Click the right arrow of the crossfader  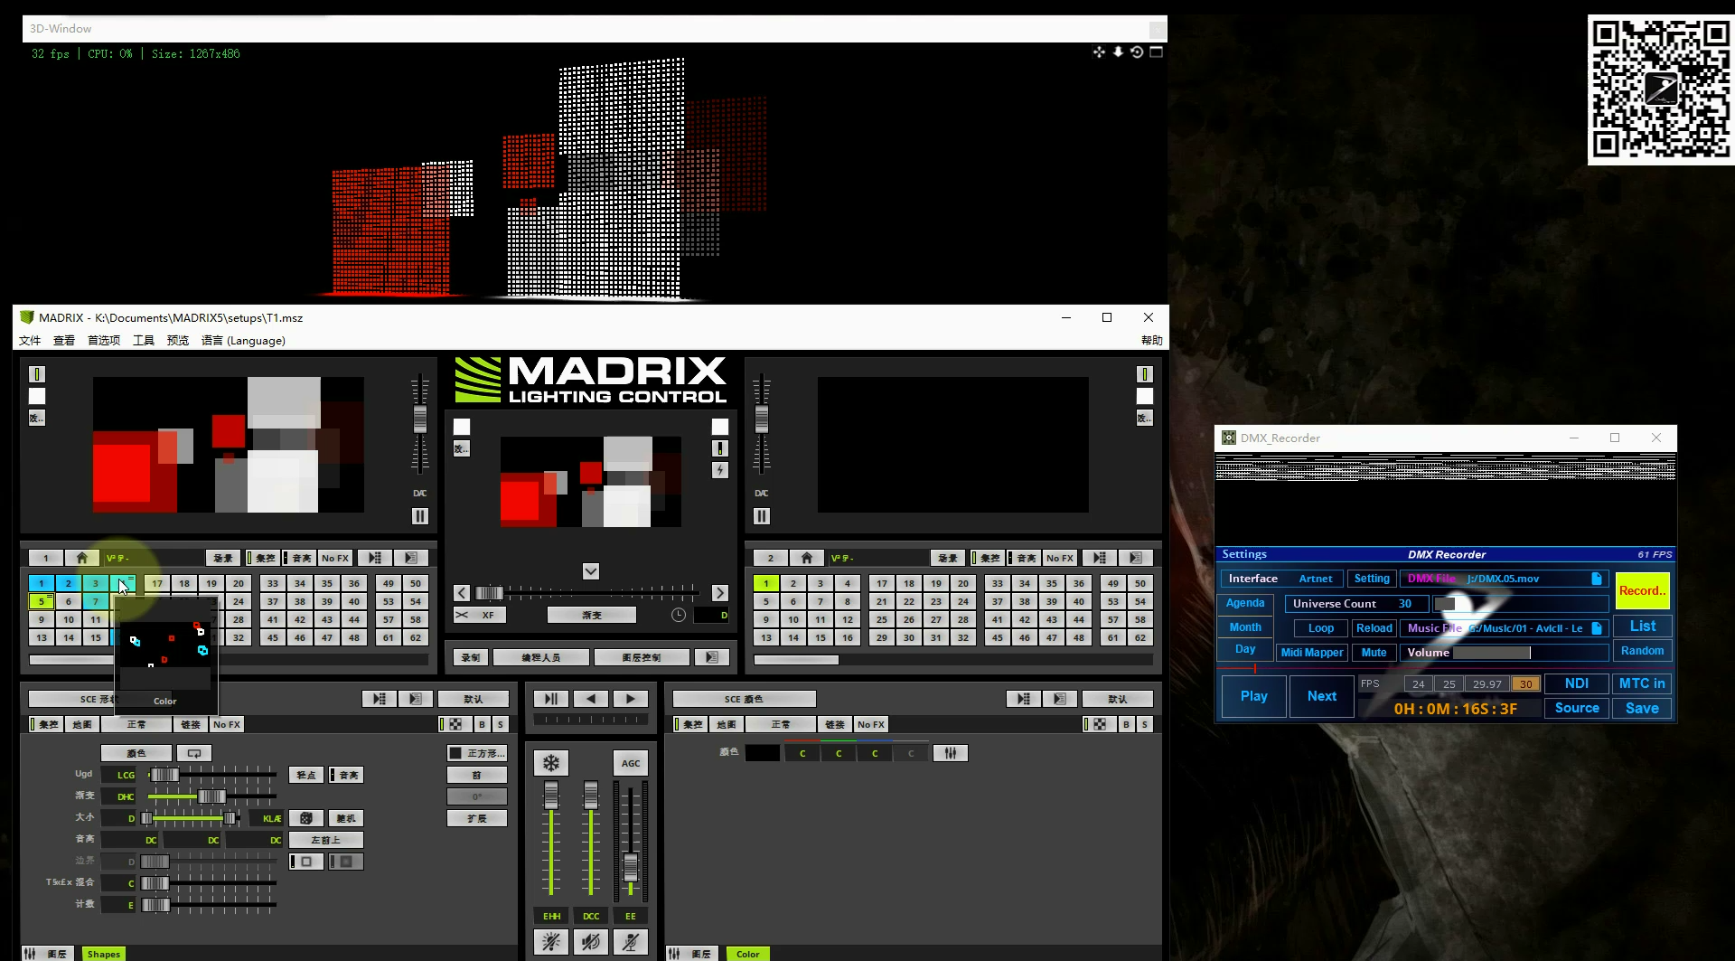(x=720, y=593)
